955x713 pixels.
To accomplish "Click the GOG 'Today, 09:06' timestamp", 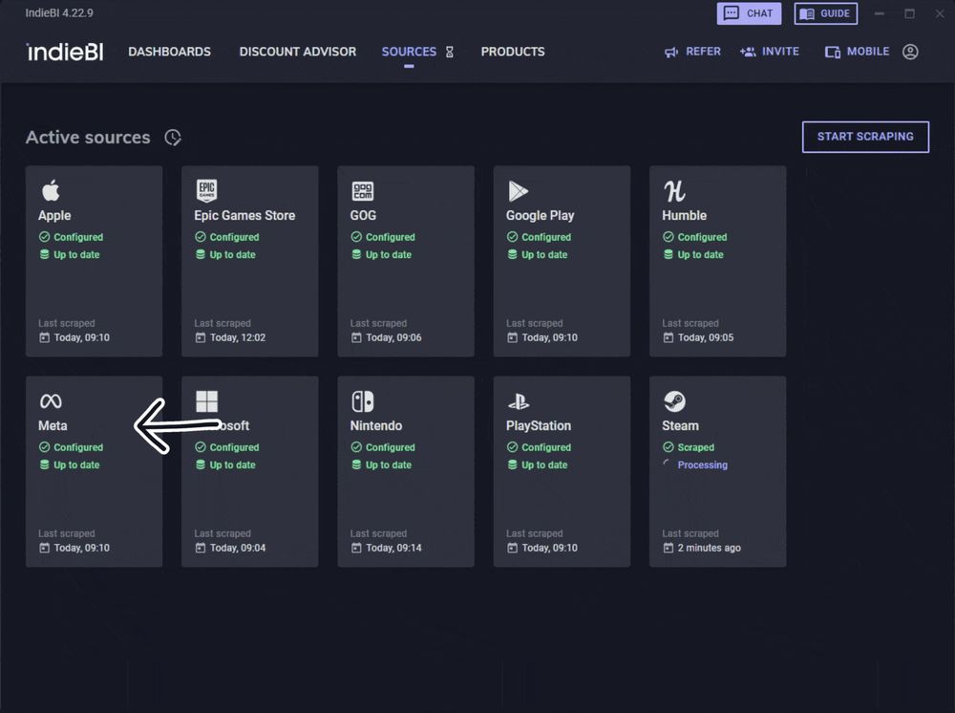I will pyautogui.click(x=393, y=337).
